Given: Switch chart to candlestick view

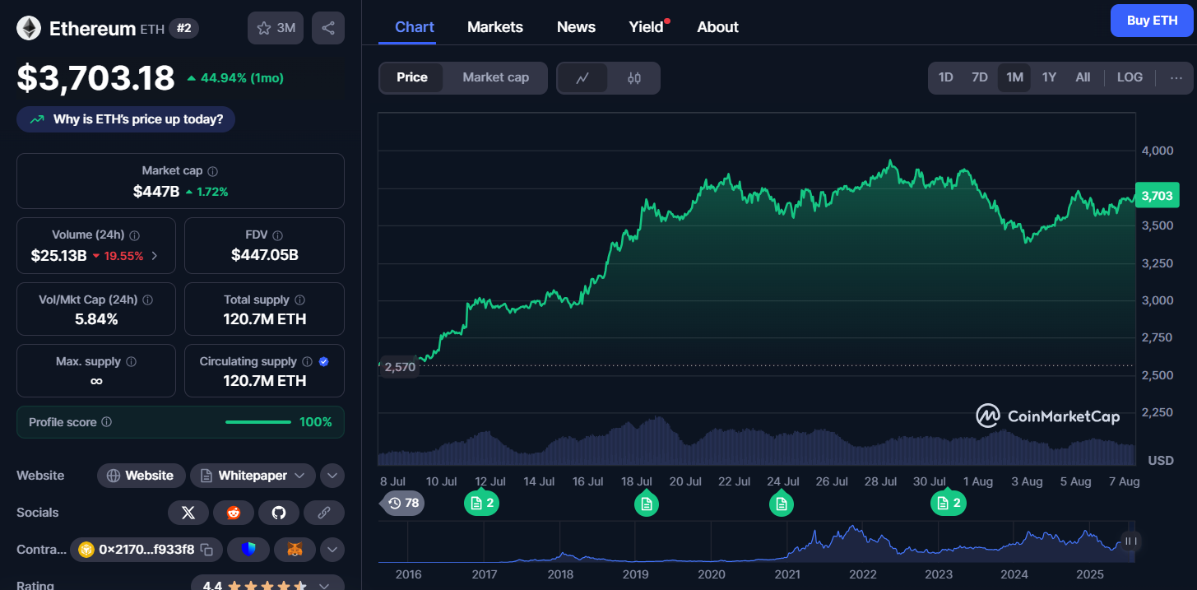Looking at the screenshot, I should tap(633, 78).
